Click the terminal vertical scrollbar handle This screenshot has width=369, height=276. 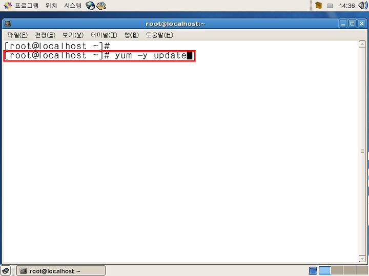[x=362, y=151]
